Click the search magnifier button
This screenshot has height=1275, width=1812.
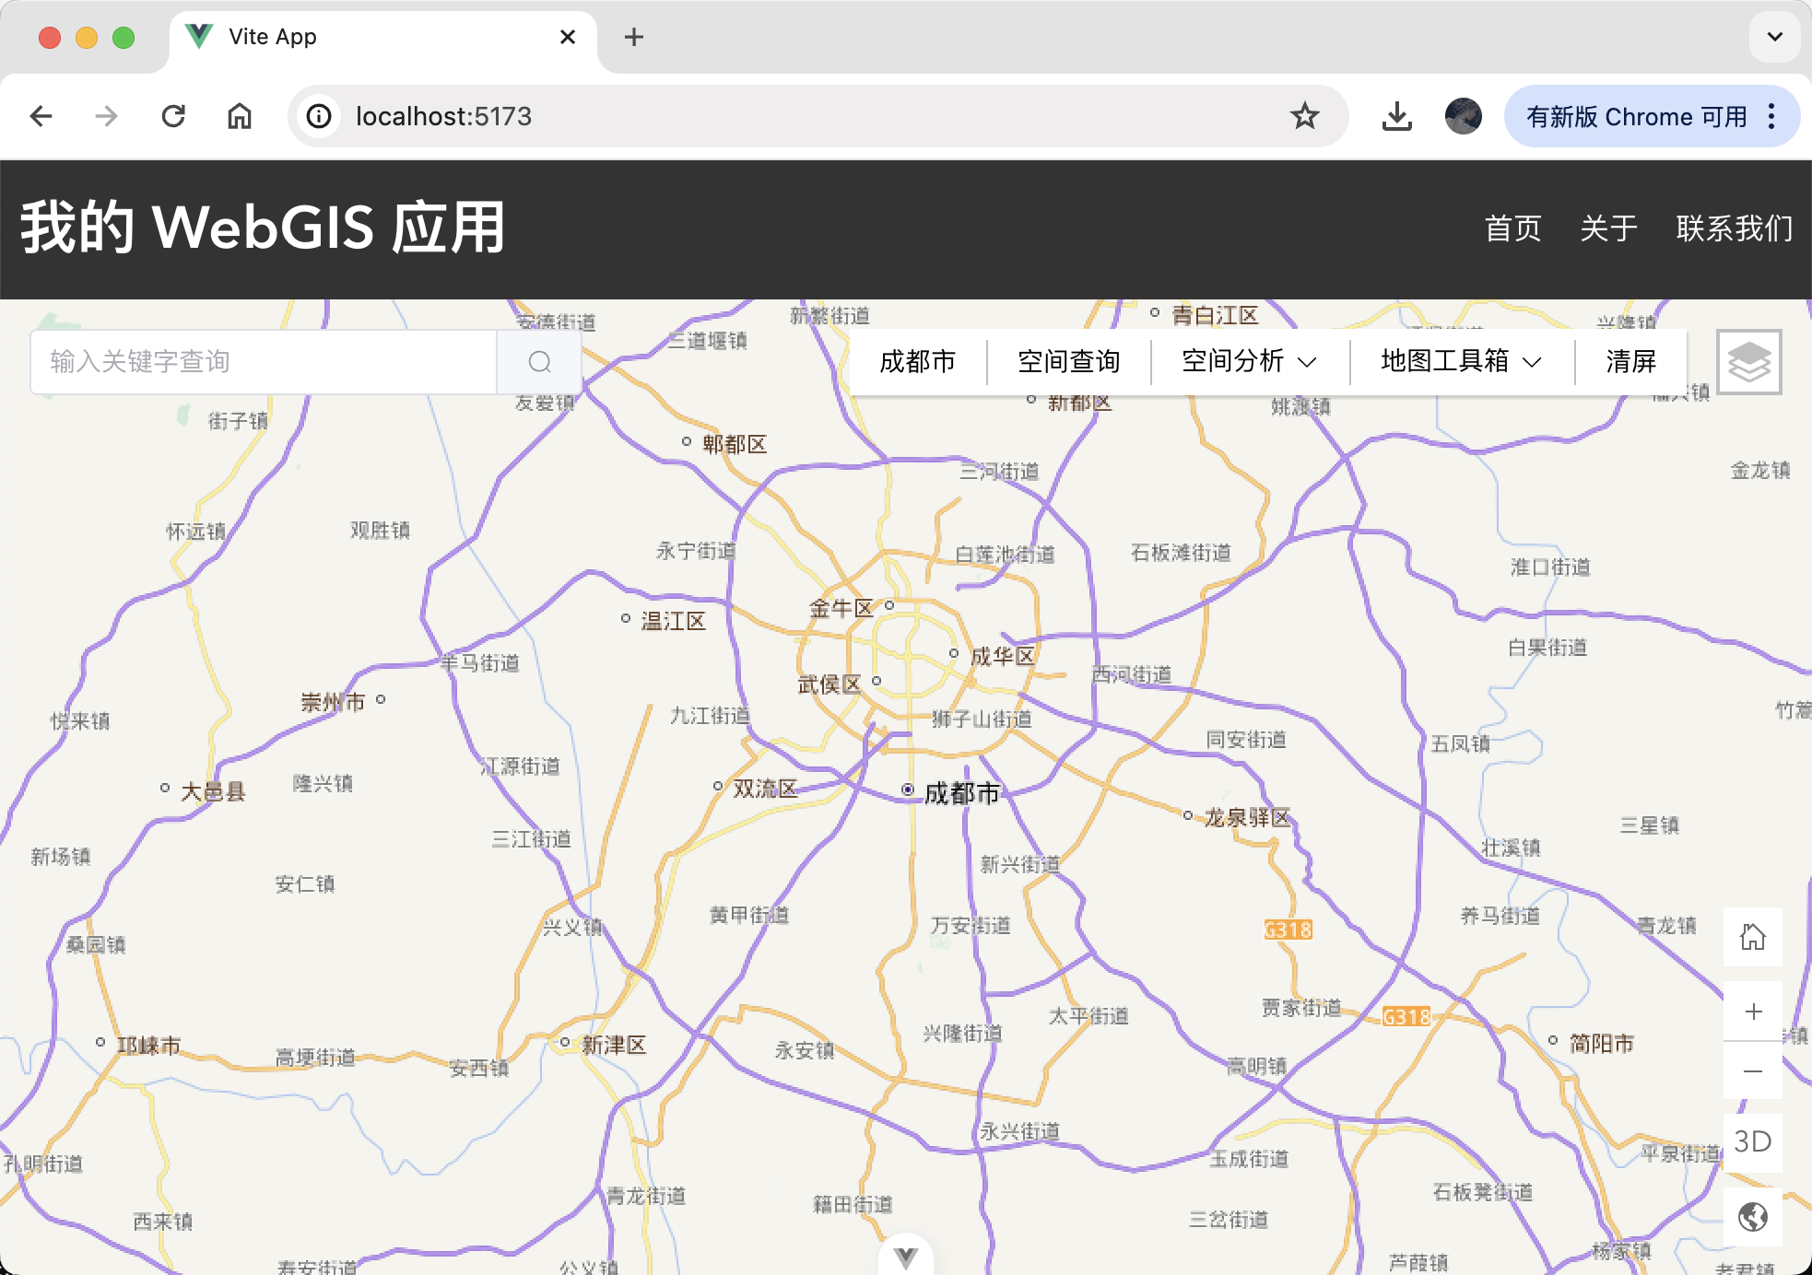coord(540,362)
